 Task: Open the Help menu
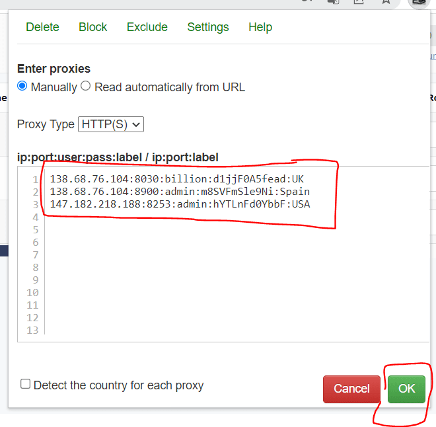[x=260, y=27]
